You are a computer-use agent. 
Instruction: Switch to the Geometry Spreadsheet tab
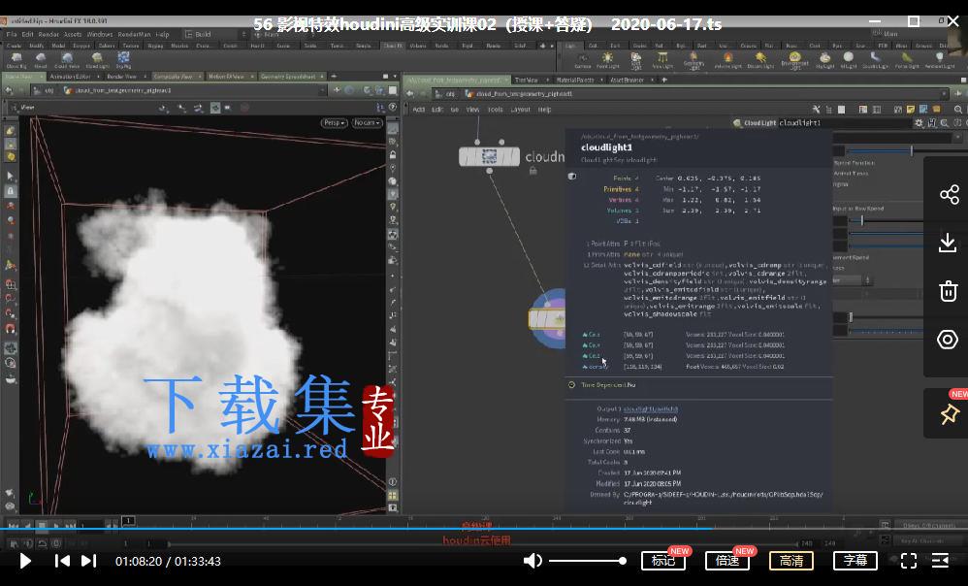[x=288, y=77]
